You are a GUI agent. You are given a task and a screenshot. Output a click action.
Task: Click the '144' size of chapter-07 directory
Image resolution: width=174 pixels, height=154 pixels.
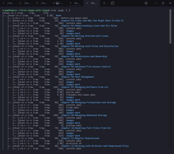pyautogui.click(x=55, y=87)
